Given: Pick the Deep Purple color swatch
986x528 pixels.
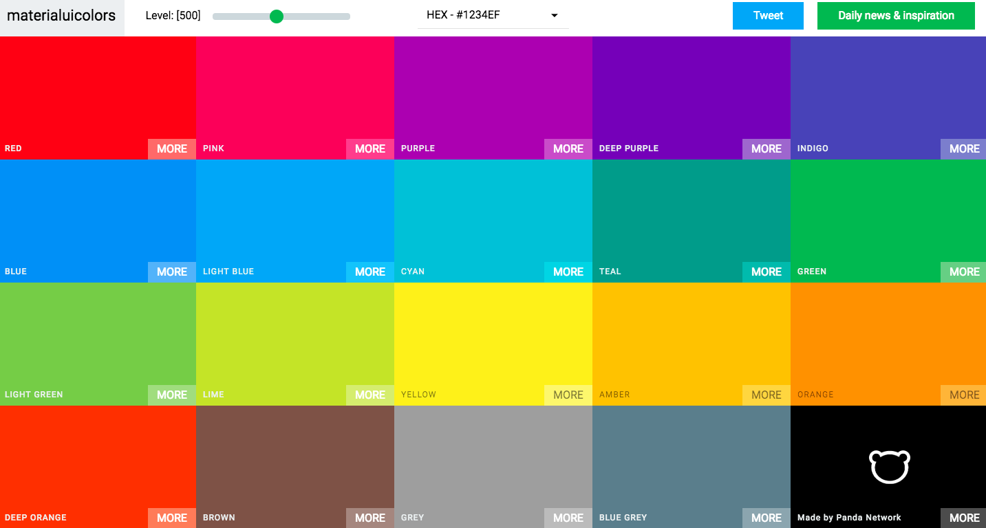Looking at the screenshot, I should [x=691, y=89].
